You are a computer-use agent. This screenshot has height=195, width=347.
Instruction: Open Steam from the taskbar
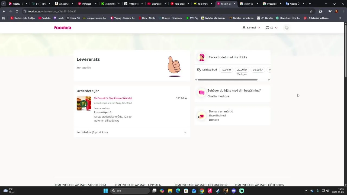(x=218, y=191)
